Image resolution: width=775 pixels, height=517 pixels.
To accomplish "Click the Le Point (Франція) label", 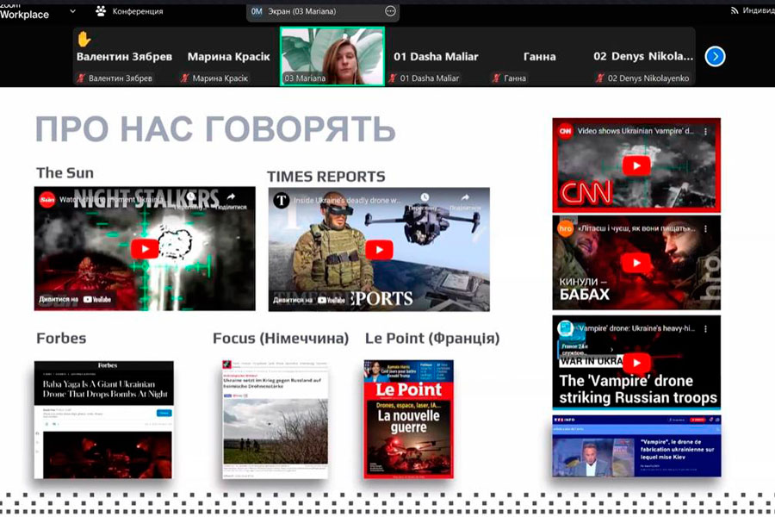I will [x=432, y=339].
